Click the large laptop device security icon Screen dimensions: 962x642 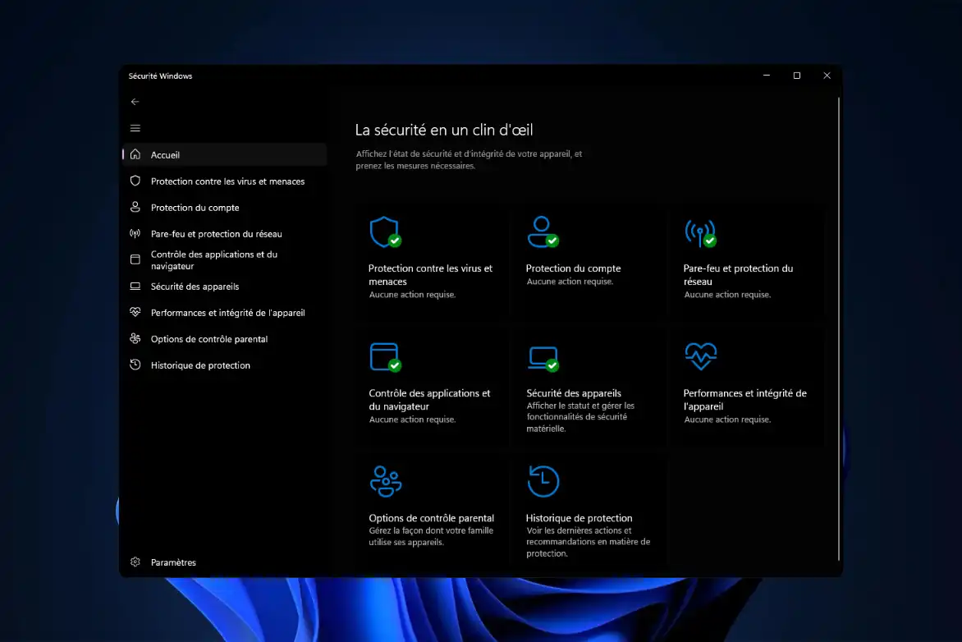tap(543, 359)
